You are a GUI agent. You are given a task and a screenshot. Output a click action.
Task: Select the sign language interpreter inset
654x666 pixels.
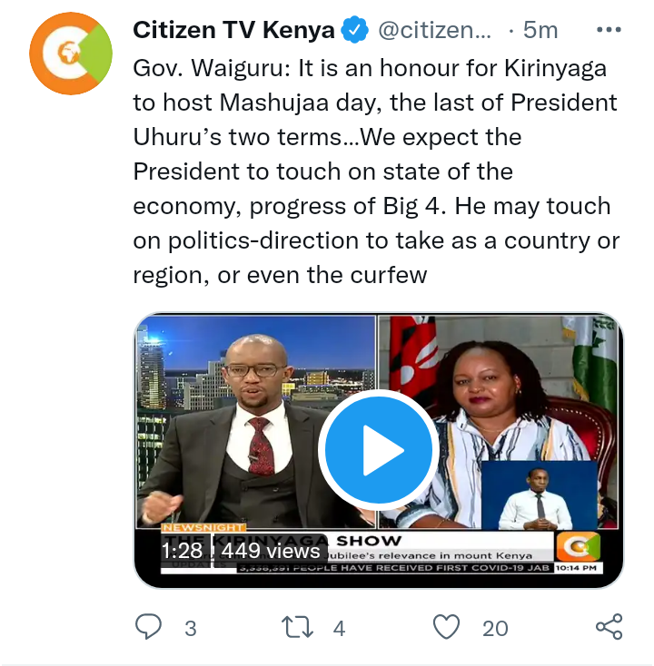(x=540, y=495)
